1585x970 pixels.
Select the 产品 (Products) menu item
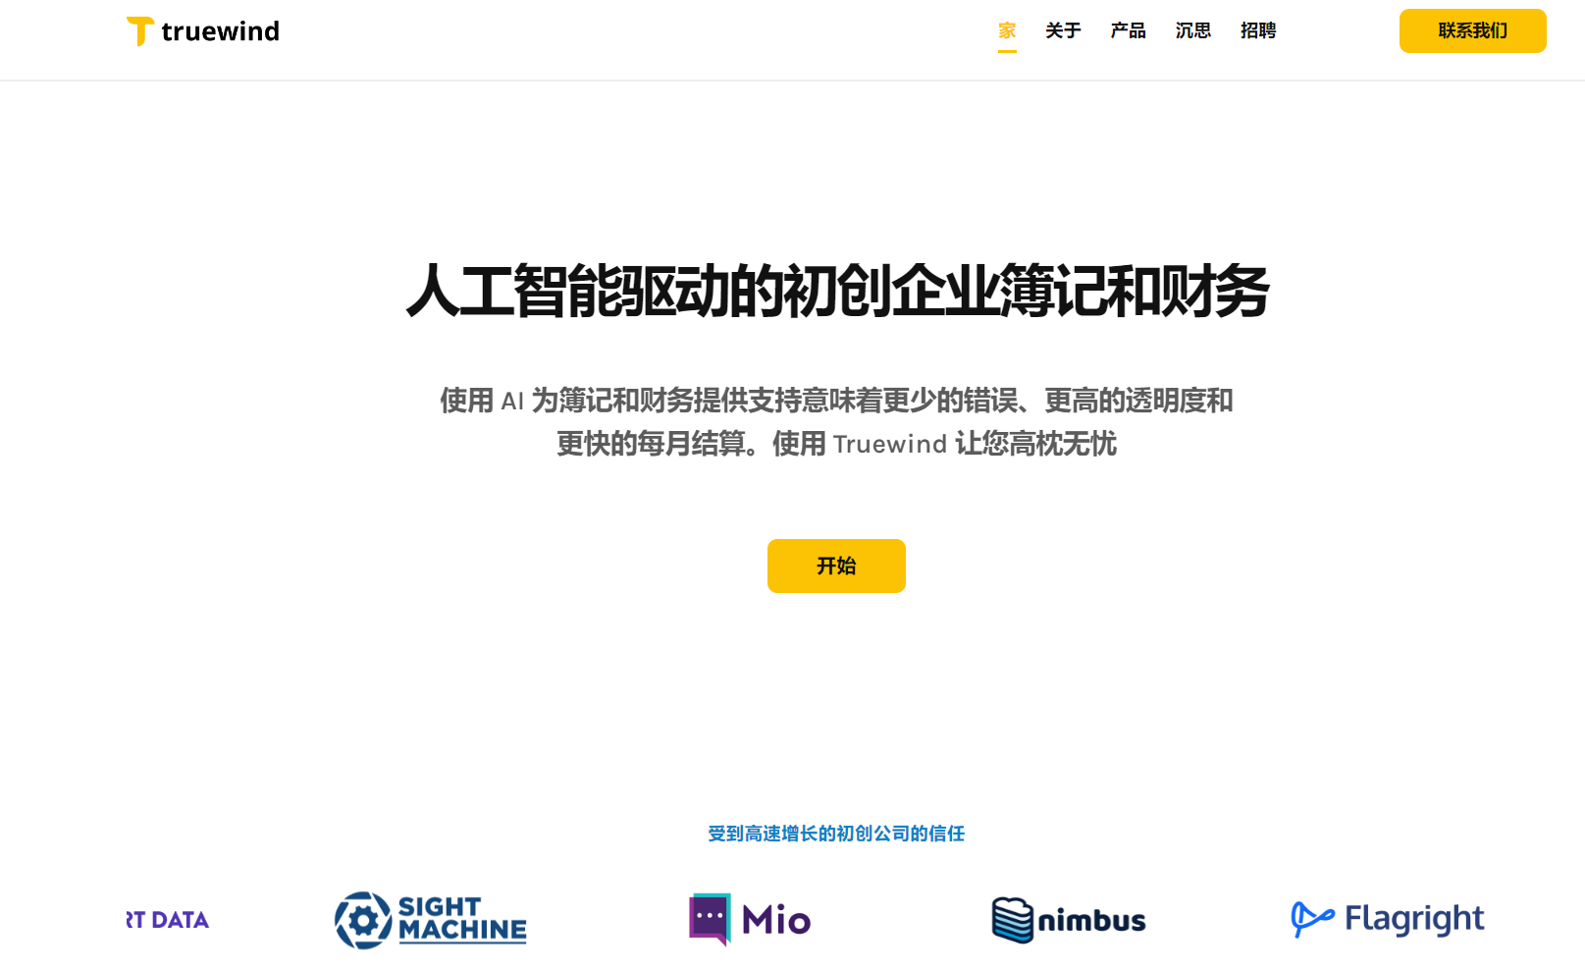click(x=1128, y=30)
